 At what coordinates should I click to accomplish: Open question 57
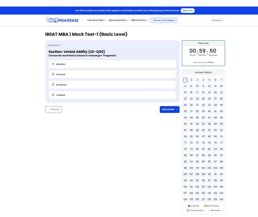coord(185,130)
